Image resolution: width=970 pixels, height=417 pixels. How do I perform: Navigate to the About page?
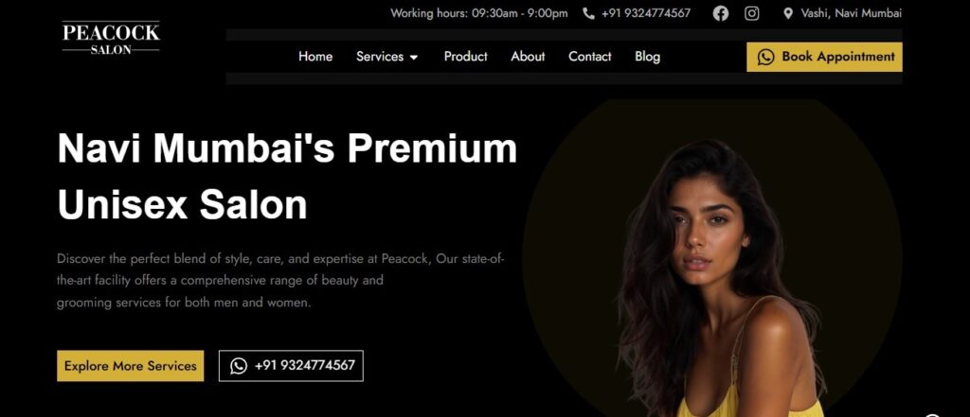528,56
